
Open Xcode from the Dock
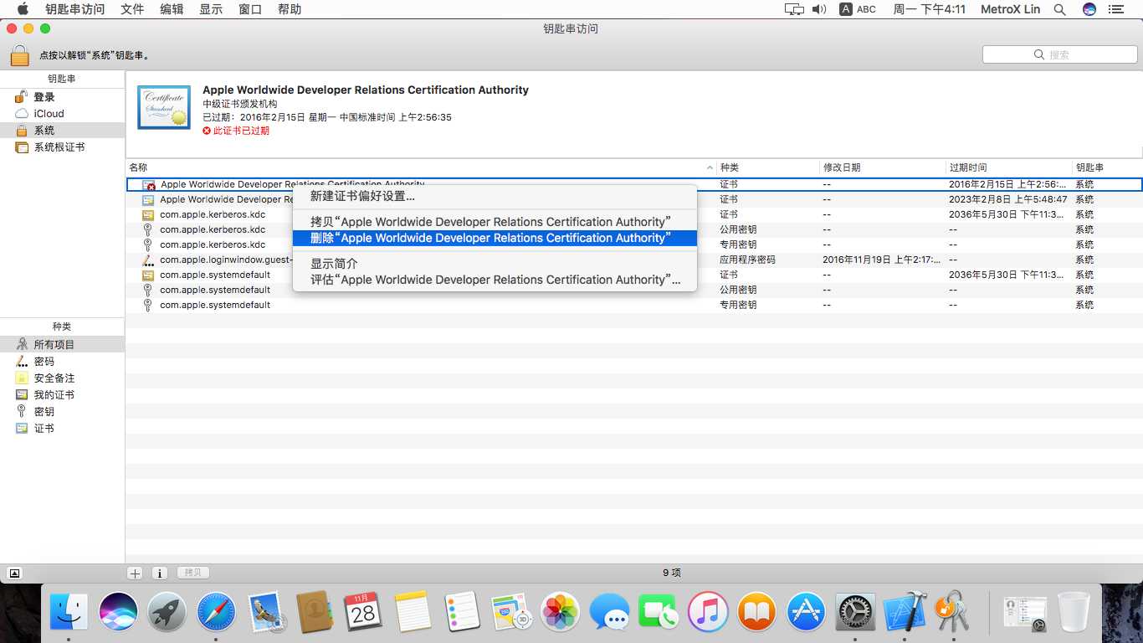point(904,612)
